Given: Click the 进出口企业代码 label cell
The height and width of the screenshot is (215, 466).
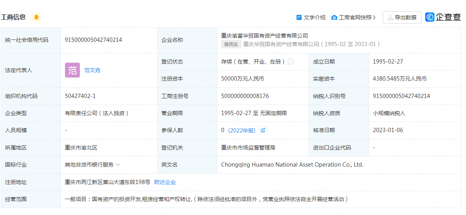Looking at the screenshot, I should click(x=339, y=148).
